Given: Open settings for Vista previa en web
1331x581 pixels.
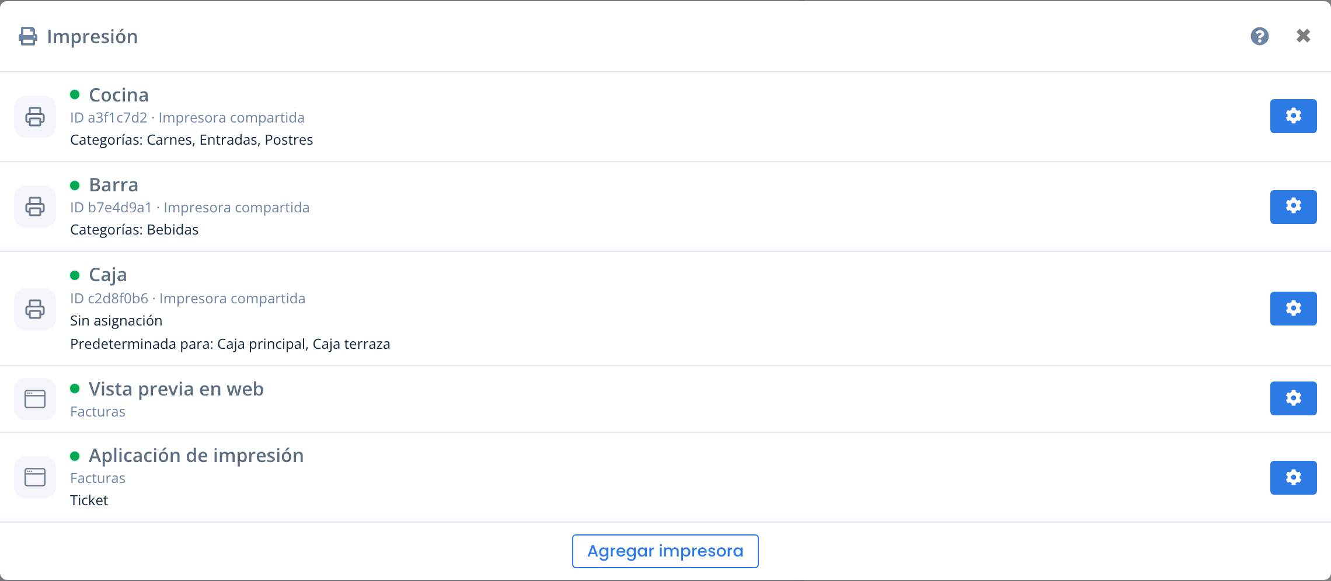Looking at the screenshot, I should [1293, 398].
